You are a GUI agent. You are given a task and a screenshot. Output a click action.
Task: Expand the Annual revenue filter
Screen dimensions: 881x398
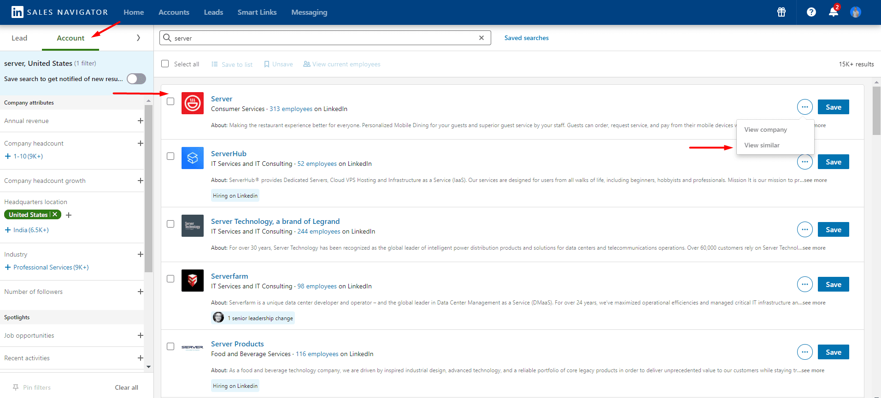[141, 121]
